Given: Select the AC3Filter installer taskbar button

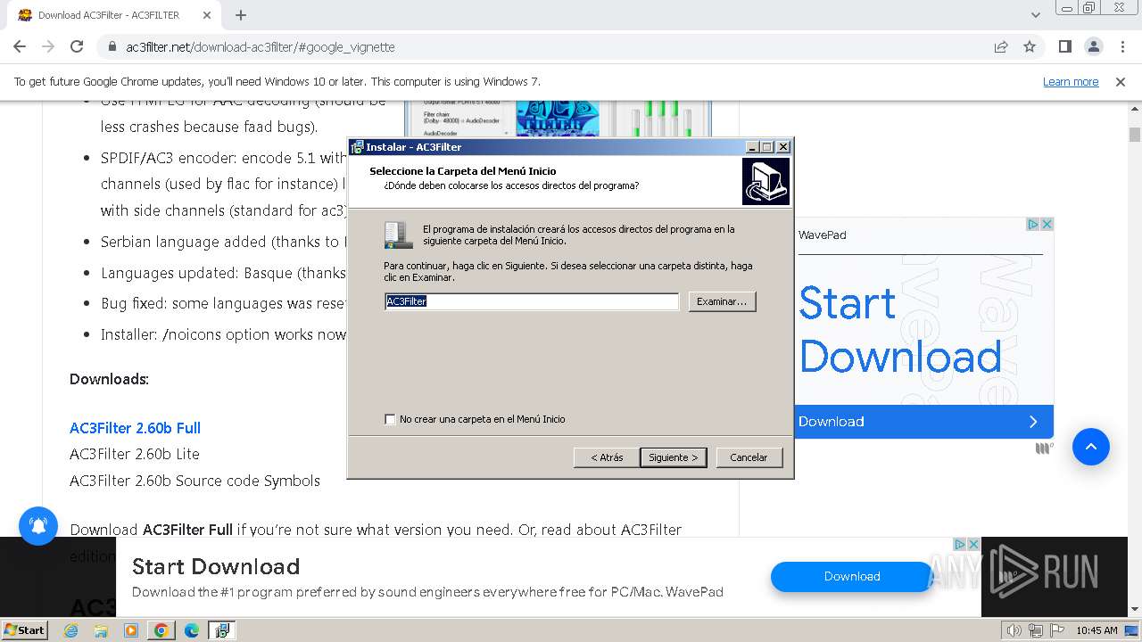Looking at the screenshot, I should coord(221,630).
